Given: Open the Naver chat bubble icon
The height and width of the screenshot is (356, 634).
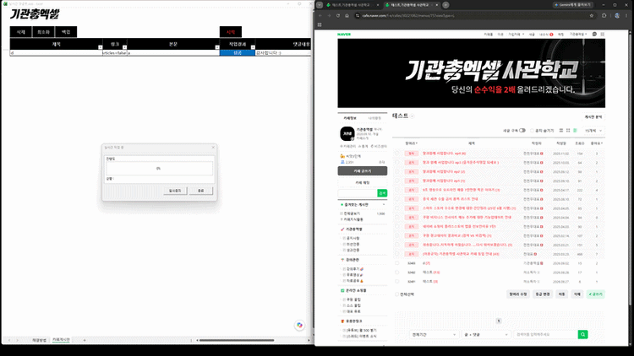Looking at the screenshot, I should pos(594,35).
